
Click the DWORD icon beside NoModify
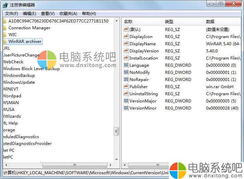[126, 72]
